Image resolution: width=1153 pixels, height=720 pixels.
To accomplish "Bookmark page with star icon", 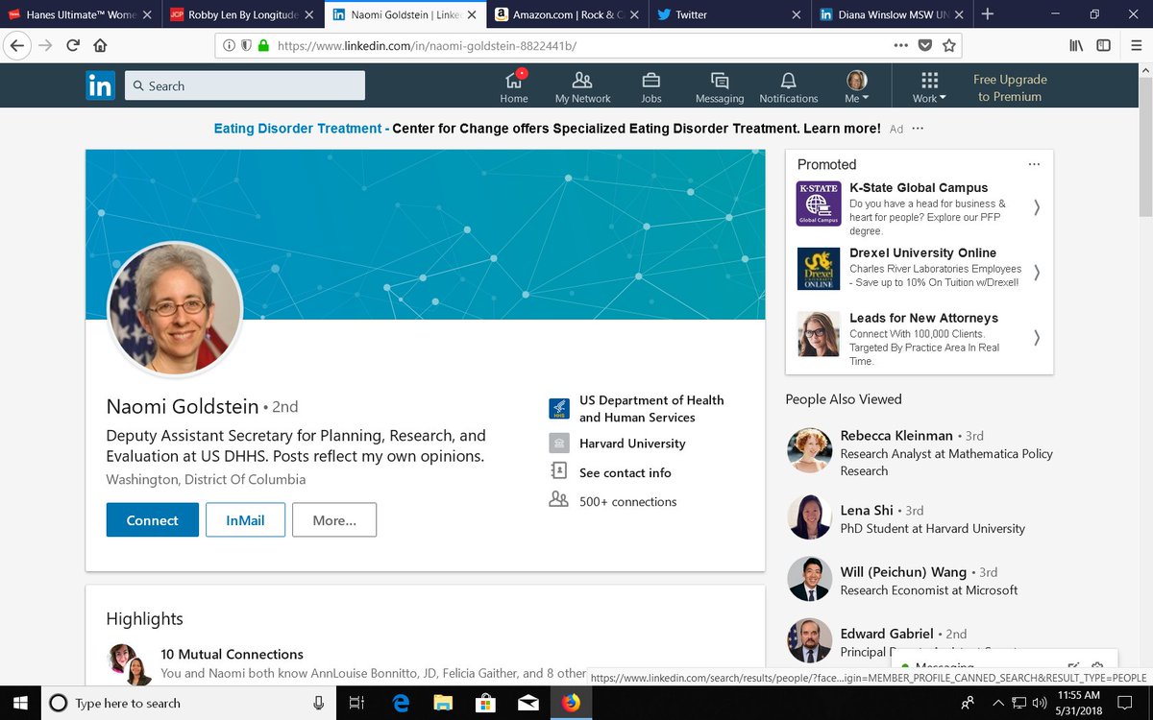I will [948, 45].
